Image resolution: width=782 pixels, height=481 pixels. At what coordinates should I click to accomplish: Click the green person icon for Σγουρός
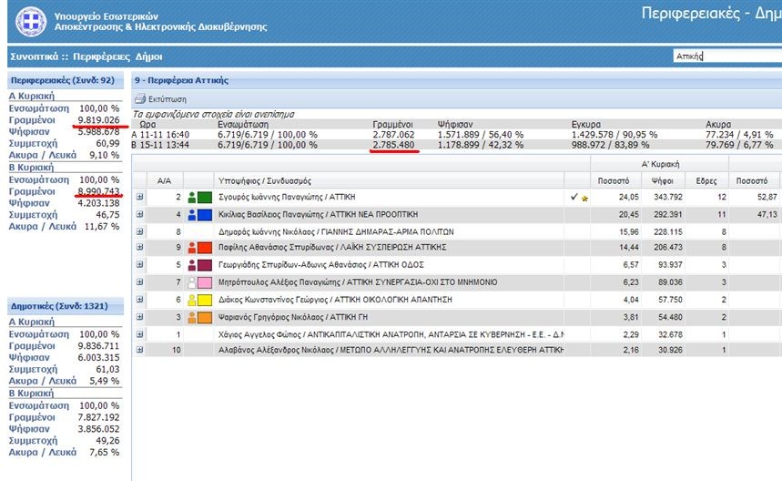(192, 197)
